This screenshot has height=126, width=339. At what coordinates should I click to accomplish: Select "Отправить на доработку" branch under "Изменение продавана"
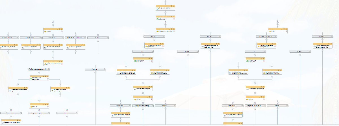tap(143, 106)
